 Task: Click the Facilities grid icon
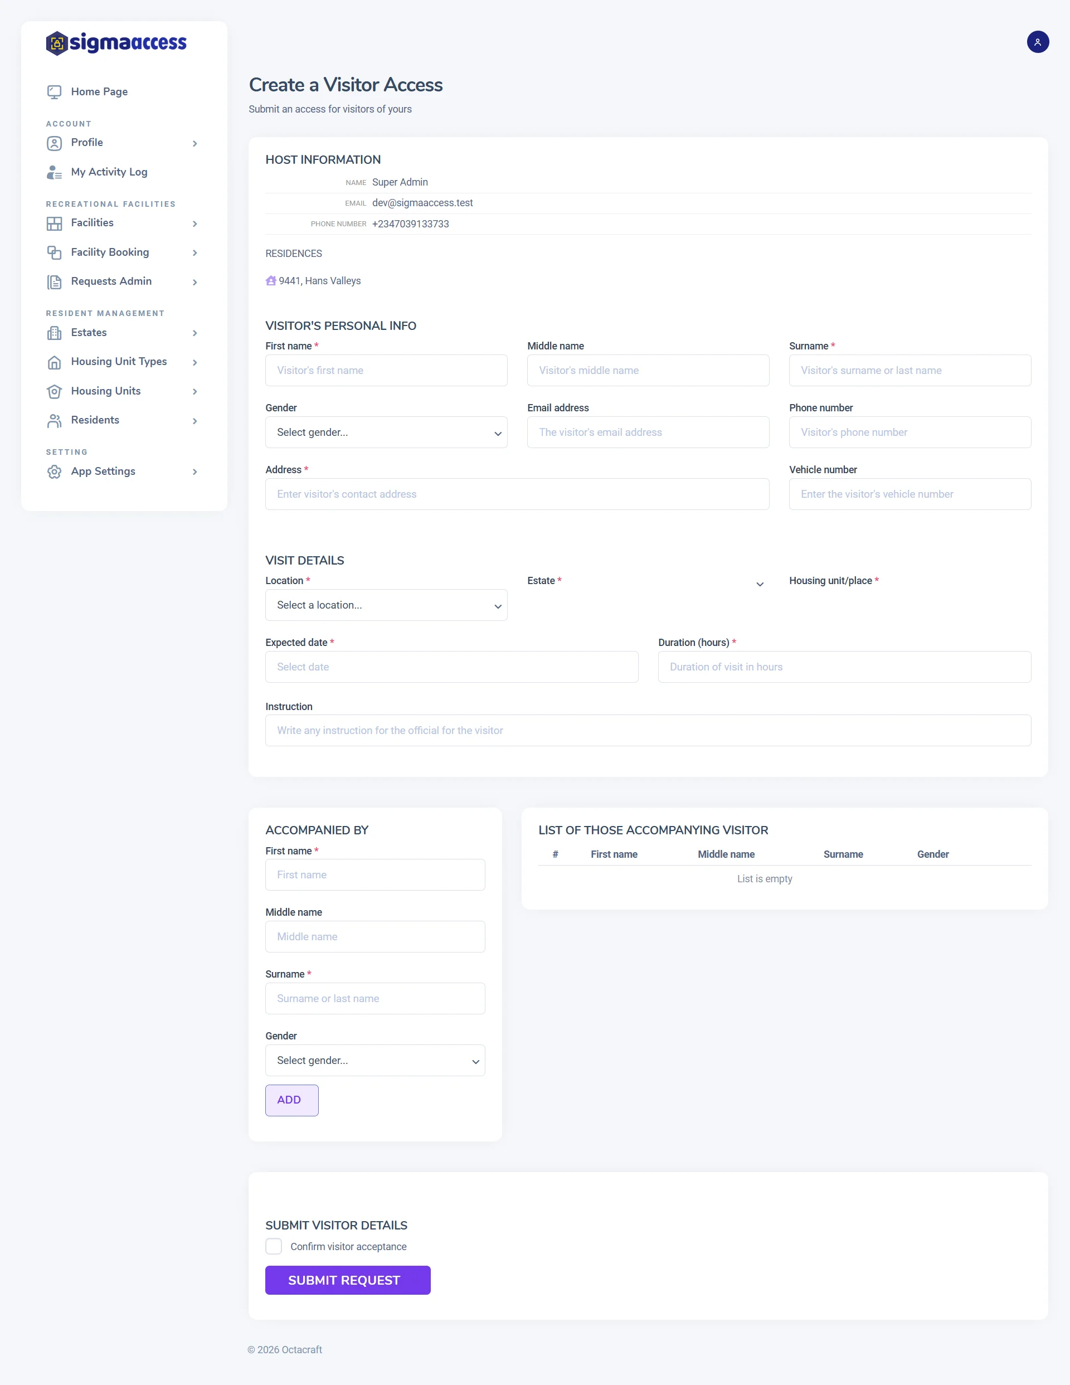coord(55,223)
